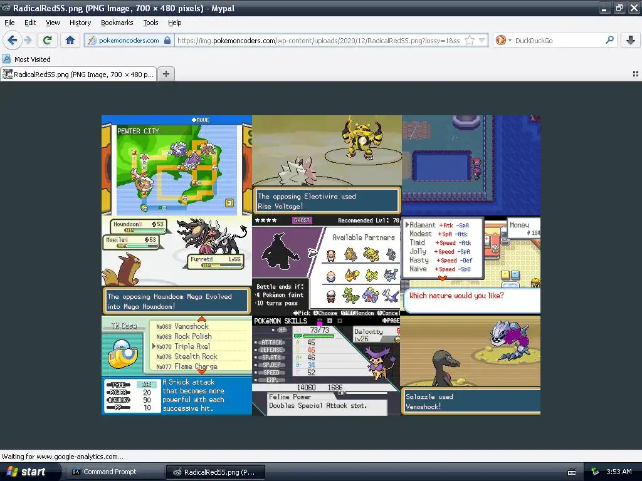Minimize the Mypal window
This screenshot has height=481, width=642.
pos(605,8)
